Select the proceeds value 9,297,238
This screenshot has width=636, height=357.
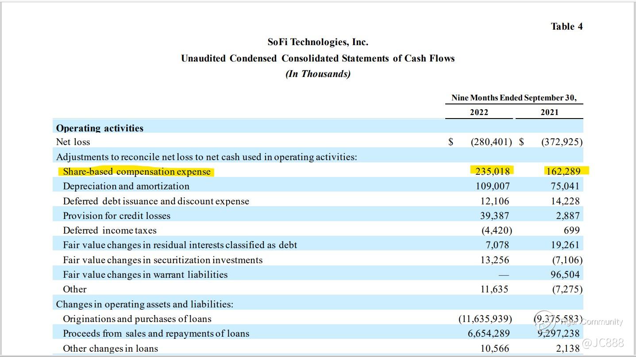tap(559, 334)
